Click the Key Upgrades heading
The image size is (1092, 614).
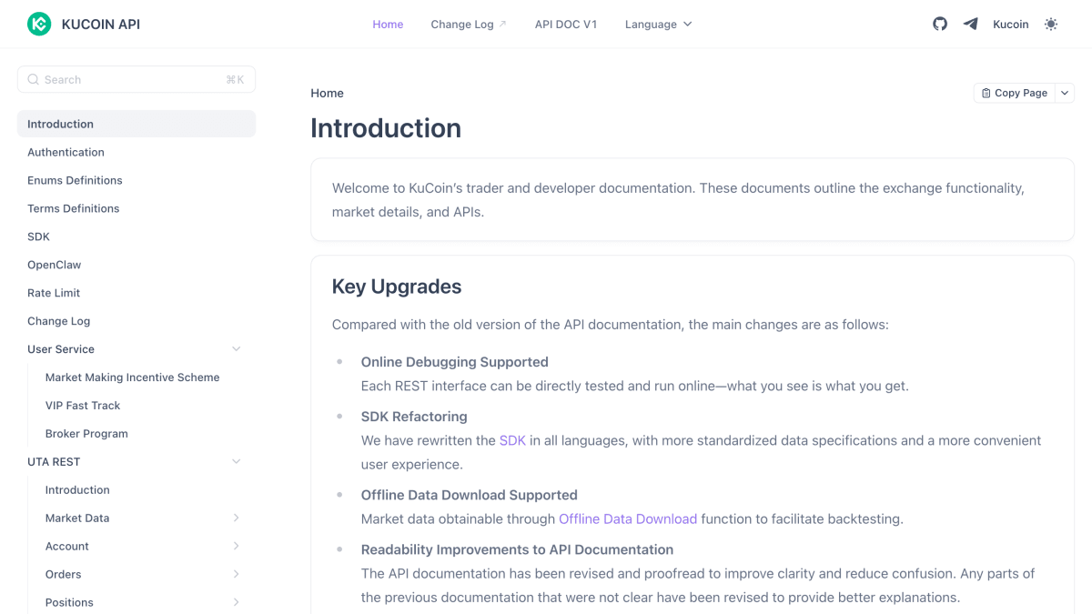pyautogui.click(x=397, y=287)
